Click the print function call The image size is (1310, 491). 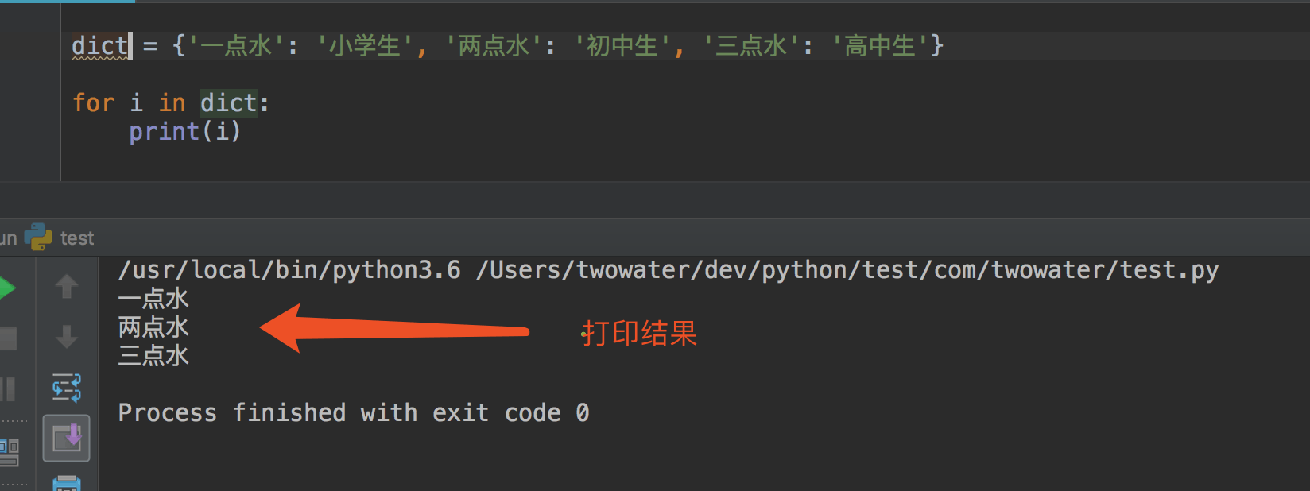point(164,131)
